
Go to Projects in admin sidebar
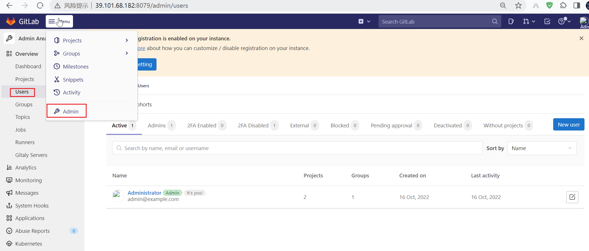(x=25, y=79)
